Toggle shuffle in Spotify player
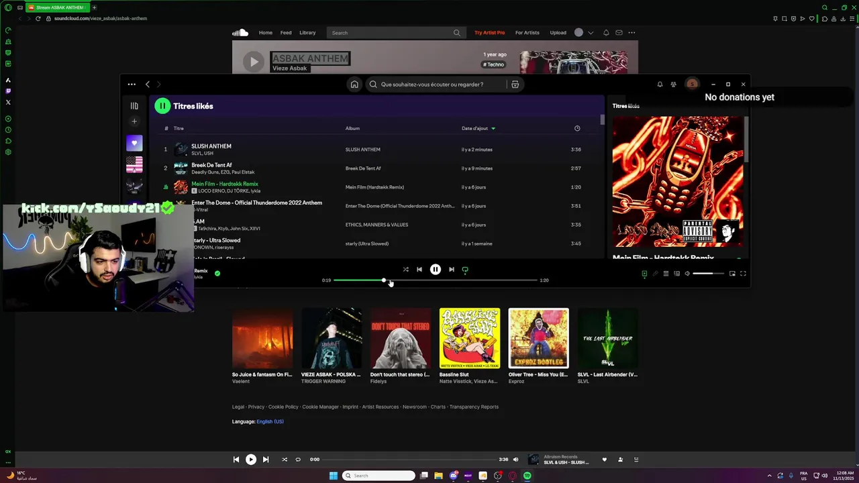859x483 pixels. pos(405,270)
